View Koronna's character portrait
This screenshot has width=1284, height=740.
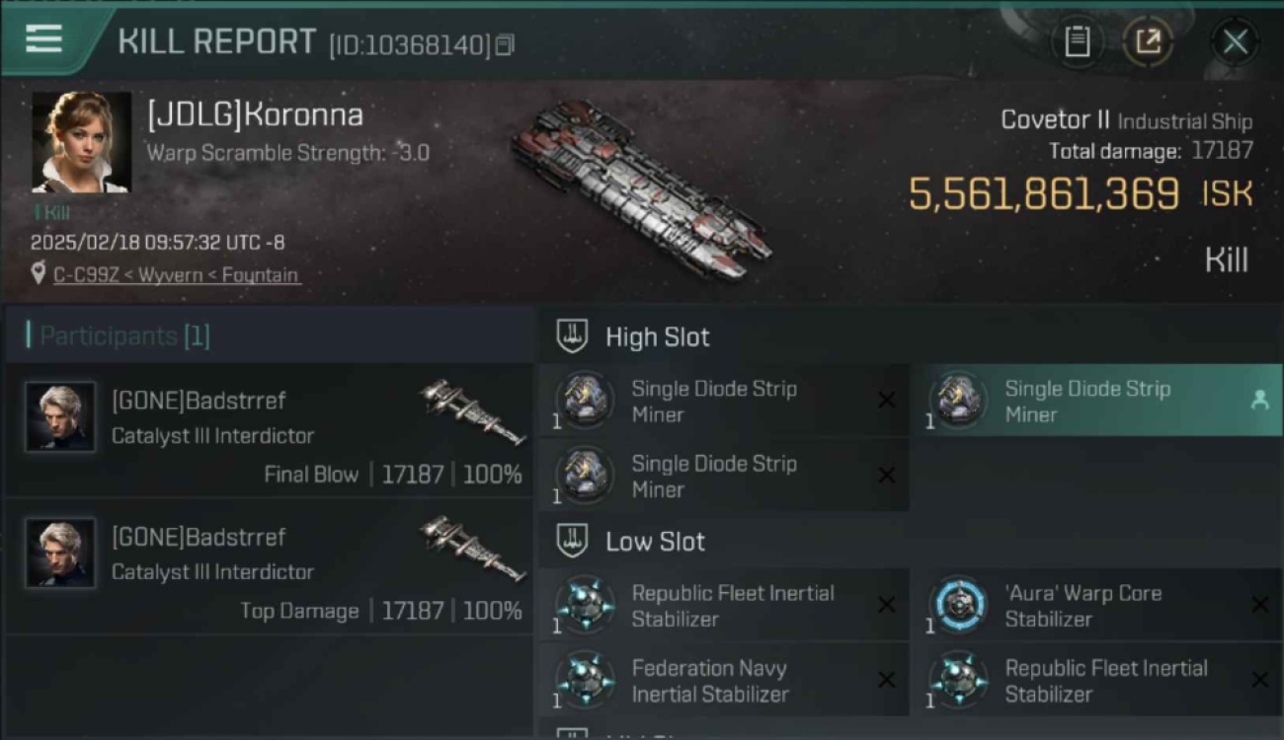pos(81,142)
